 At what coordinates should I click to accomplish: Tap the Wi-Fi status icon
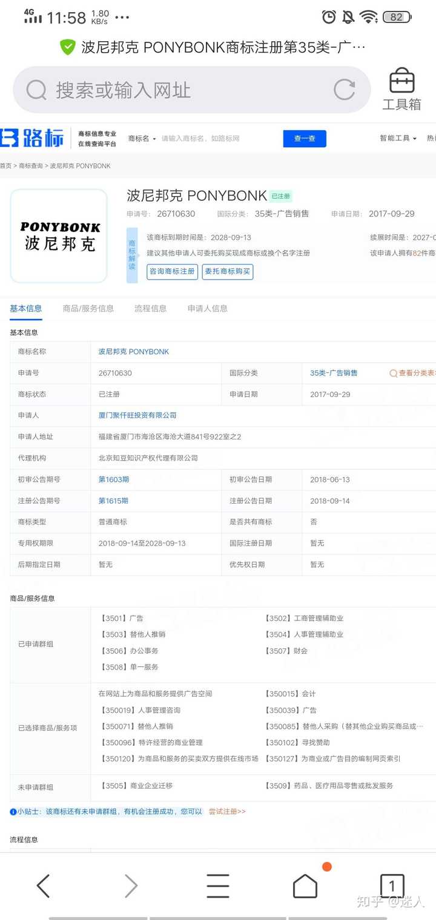coord(368,17)
